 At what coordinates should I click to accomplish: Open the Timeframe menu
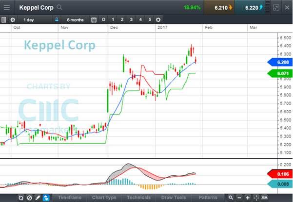click(x=70, y=198)
